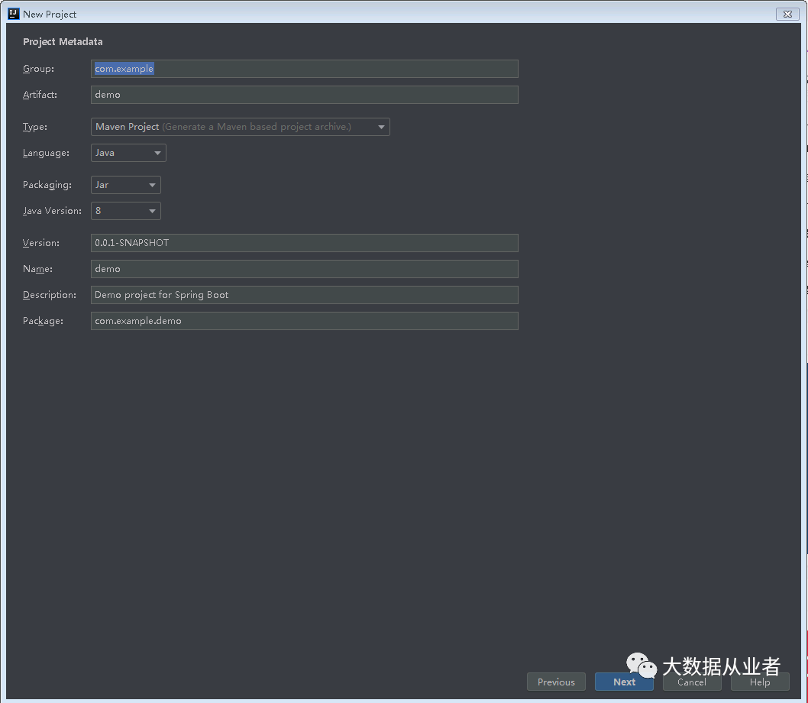Click the Project Metadata heading
The image size is (808, 703).
(x=63, y=42)
